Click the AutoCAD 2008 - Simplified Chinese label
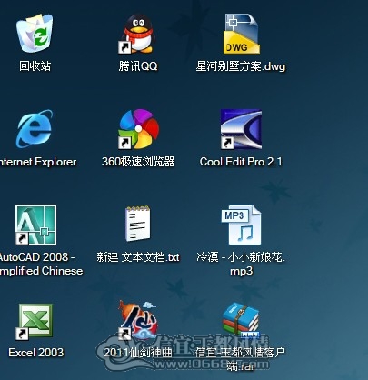 pos(41,264)
